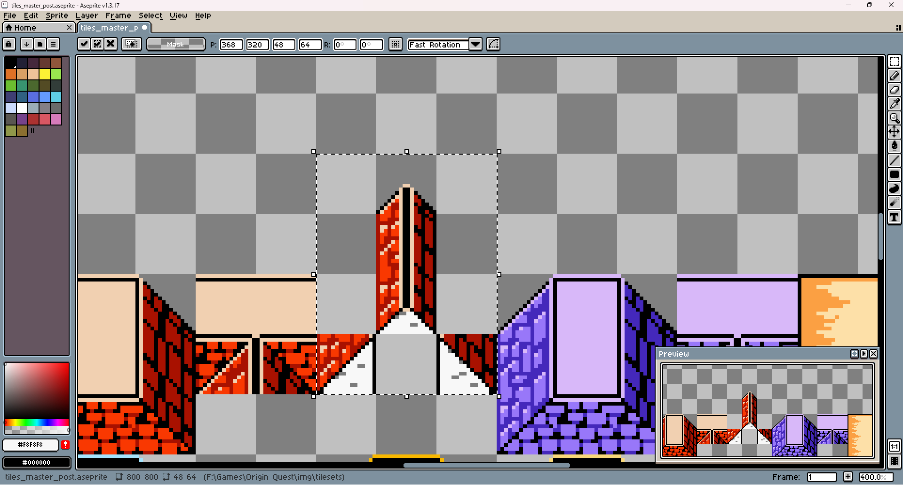Cancel the transformation with the X button
Image resolution: width=903 pixels, height=485 pixels.
click(111, 44)
